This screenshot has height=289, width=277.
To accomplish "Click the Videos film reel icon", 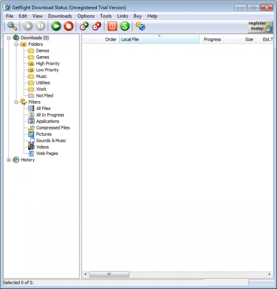I will click(31, 147).
